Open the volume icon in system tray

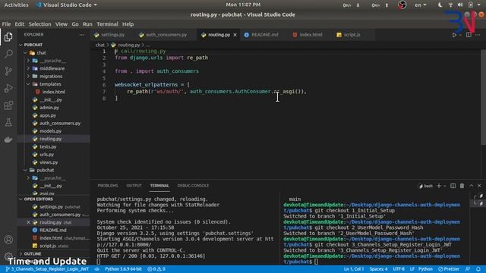[x=460, y=5]
